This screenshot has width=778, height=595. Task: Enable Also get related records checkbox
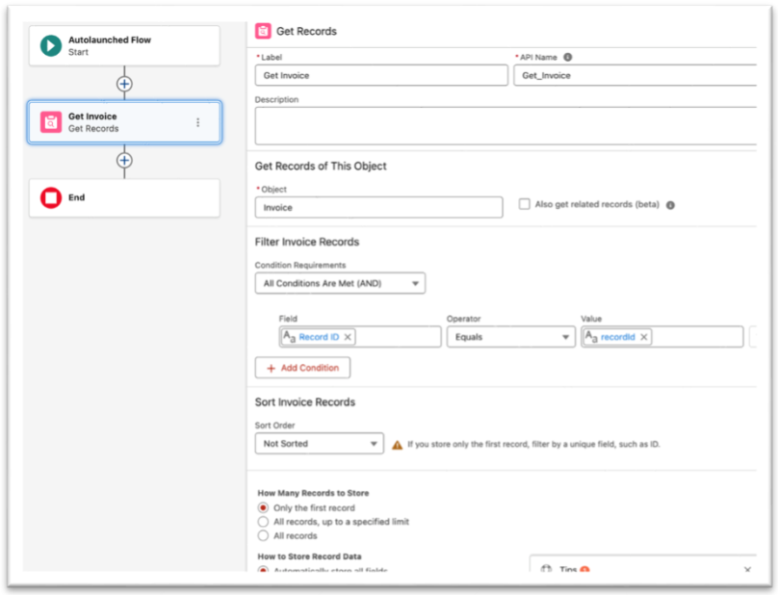[x=525, y=204]
